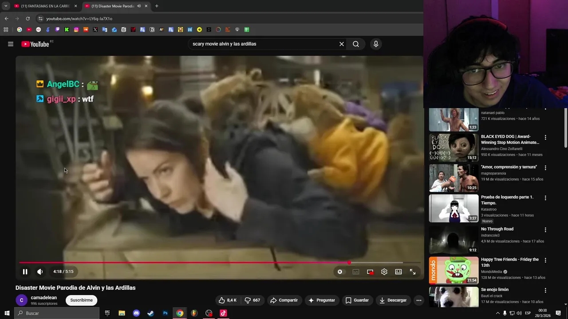The width and height of the screenshot is (568, 319).
Task: Click the Compartir share button
Action: (x=284, y=300)
